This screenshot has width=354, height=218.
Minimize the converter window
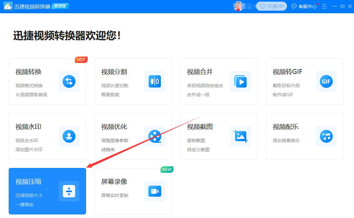pyautogui.click(x=335, y=6)
